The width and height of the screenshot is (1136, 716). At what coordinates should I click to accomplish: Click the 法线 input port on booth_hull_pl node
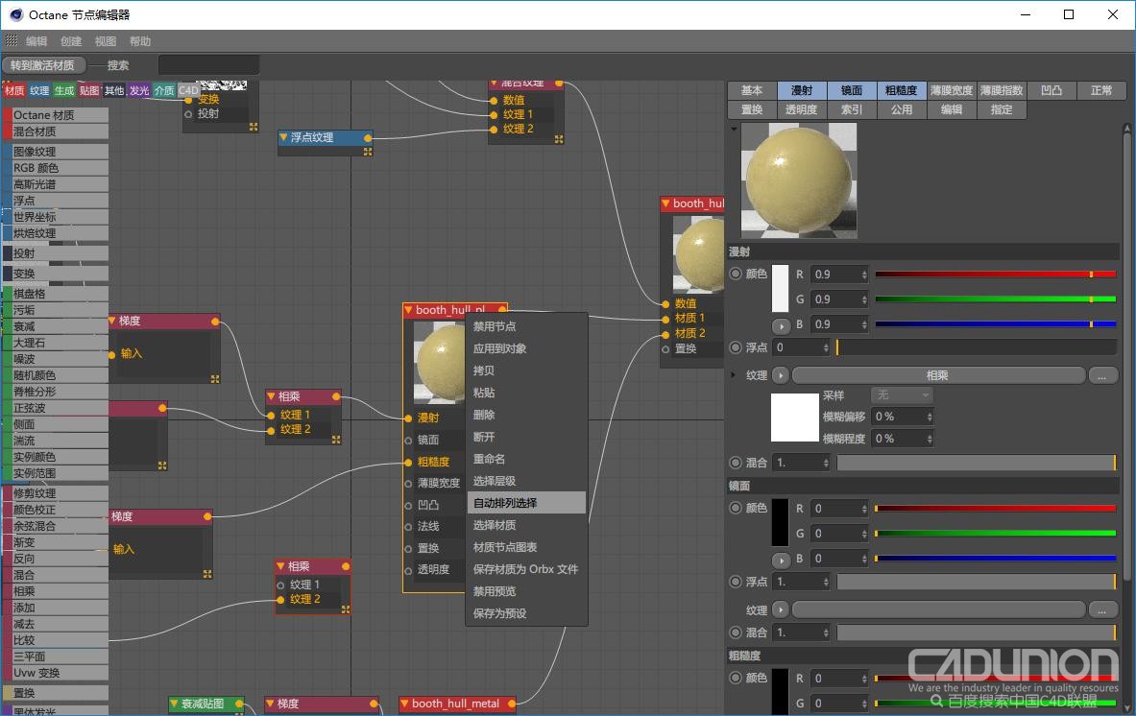point(409,527)
